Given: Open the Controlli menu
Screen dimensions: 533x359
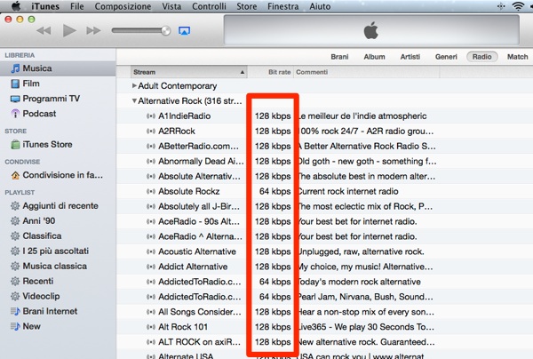Looking at the screenshot, I should [209, 6].
